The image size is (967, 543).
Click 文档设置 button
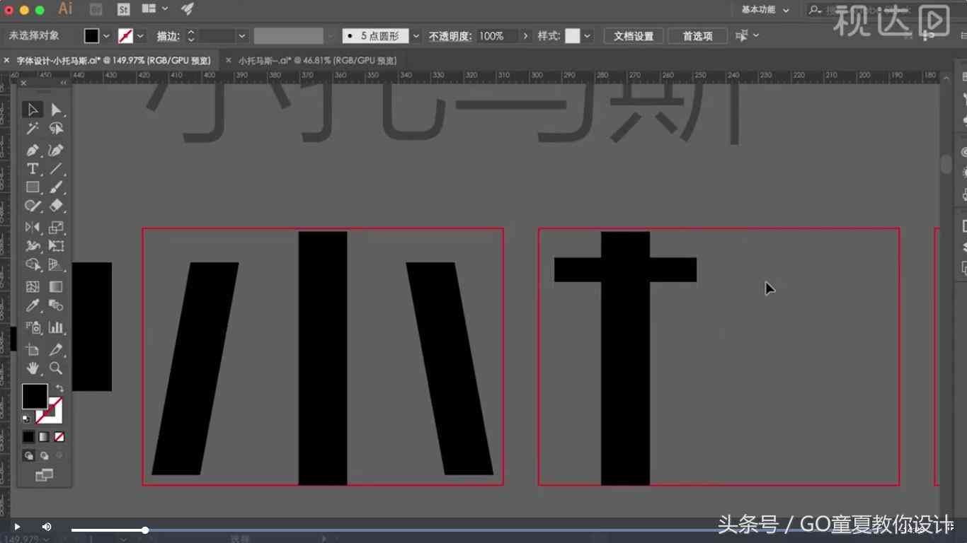tap(634, 36)
